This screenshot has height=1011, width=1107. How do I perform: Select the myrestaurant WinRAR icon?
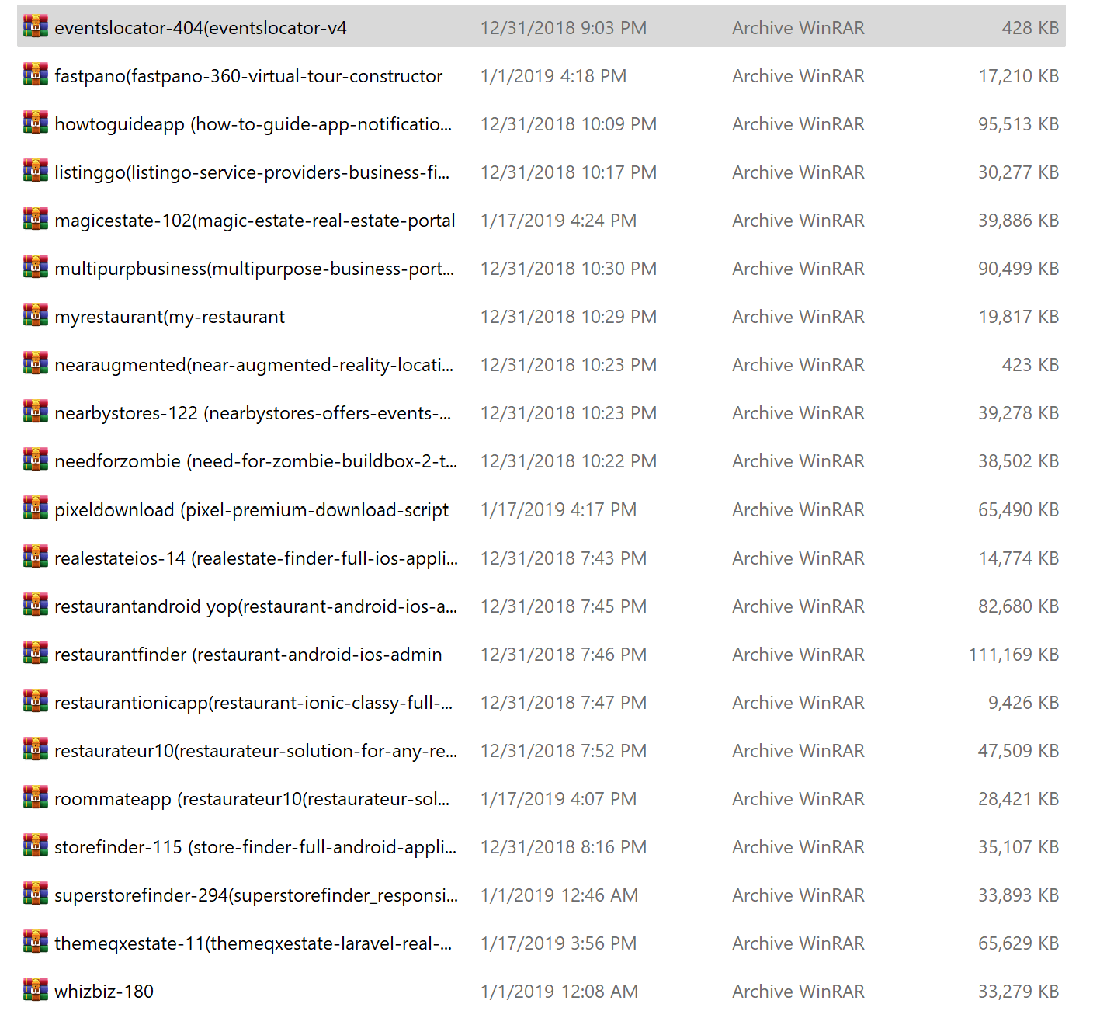[36, 315]
